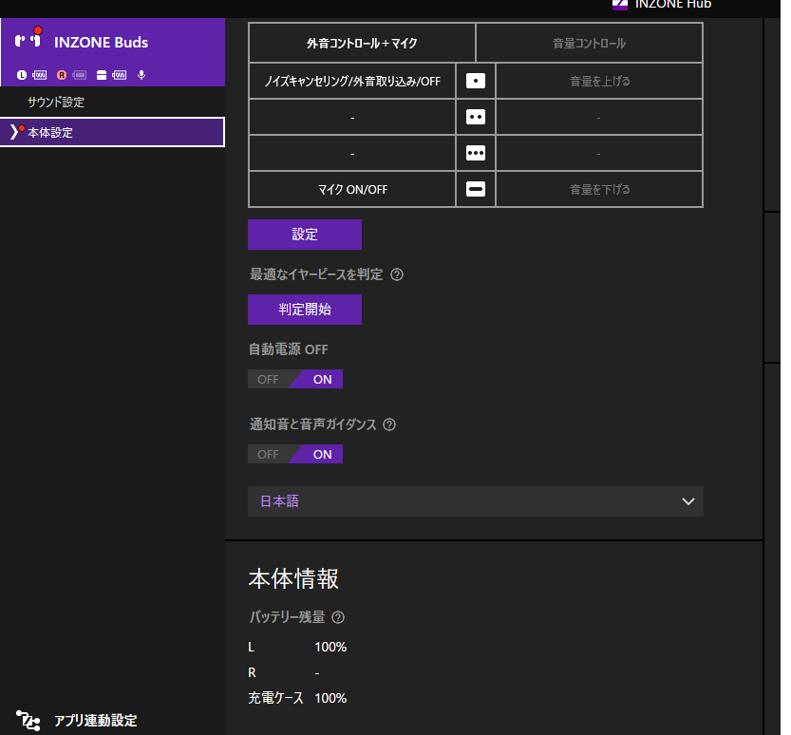The width and height of the screenshot is (791, 735).
Task: Select the INZONE Buds device header
Action: point(112,52)
